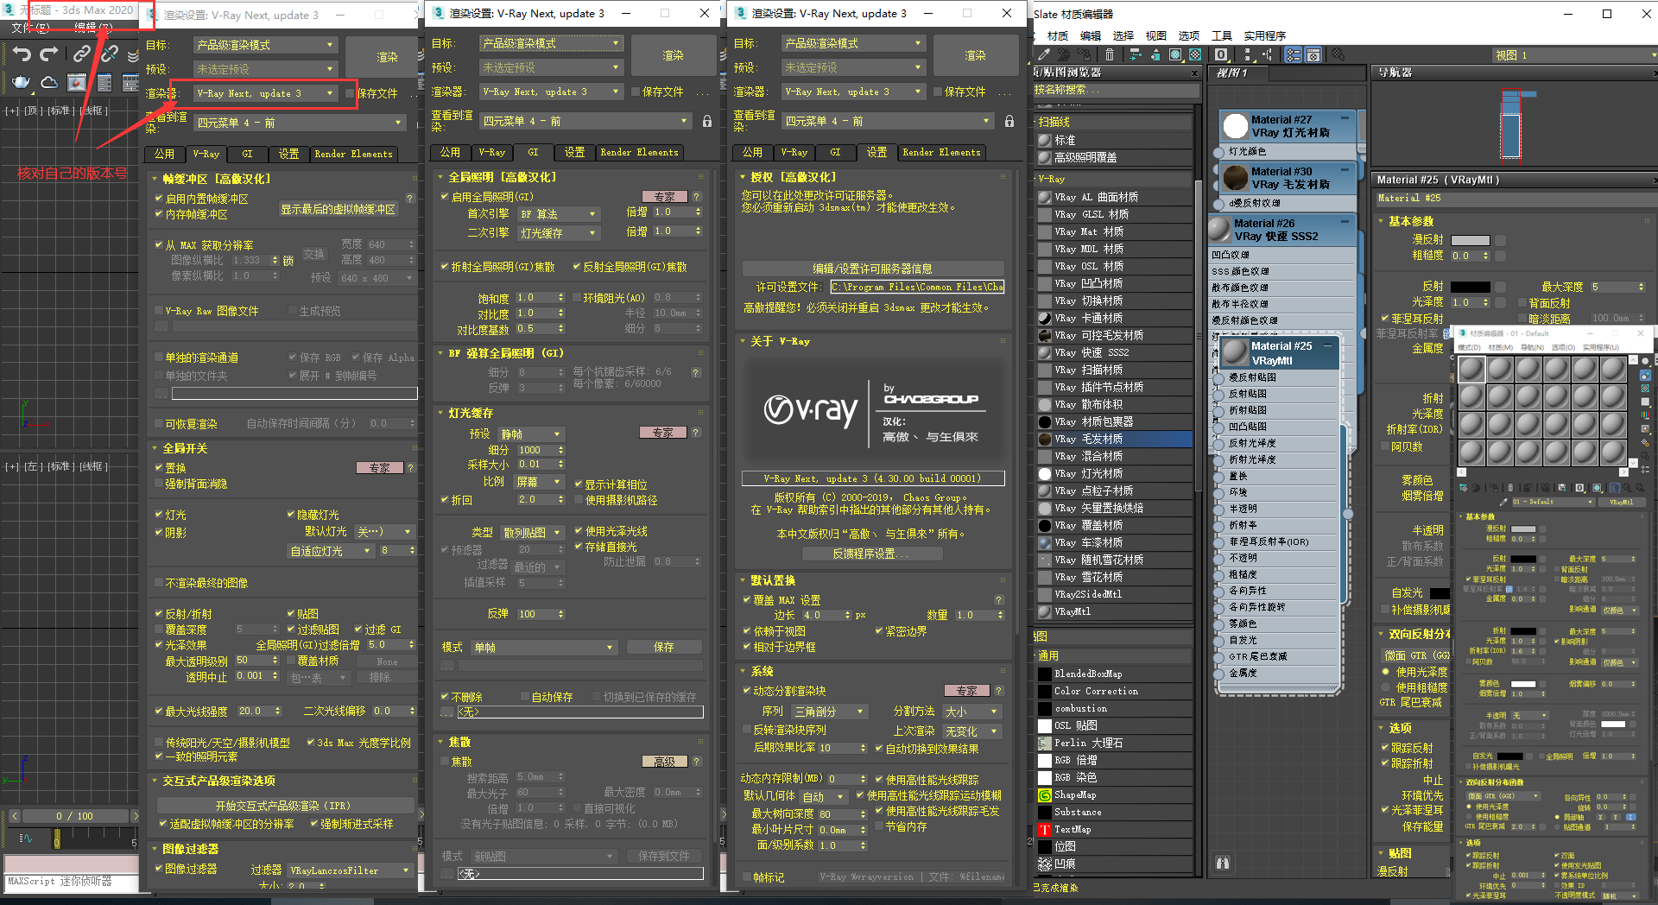Open the '实用程序' menu in Slate editor
The height and width of the screenshot is (905, 1658).
click(1265, 35)
